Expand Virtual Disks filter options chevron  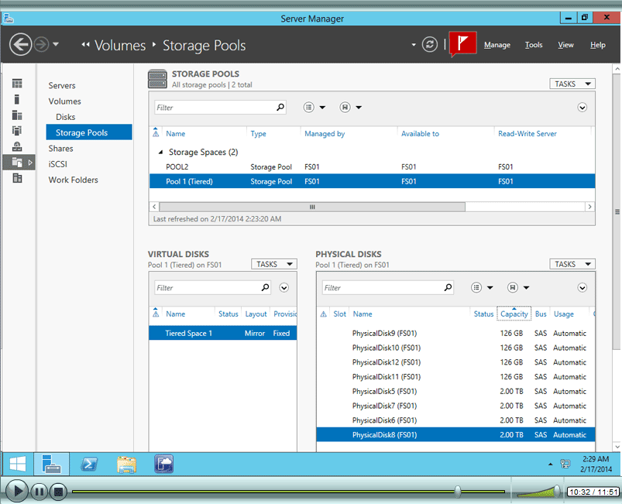[284, 288]
